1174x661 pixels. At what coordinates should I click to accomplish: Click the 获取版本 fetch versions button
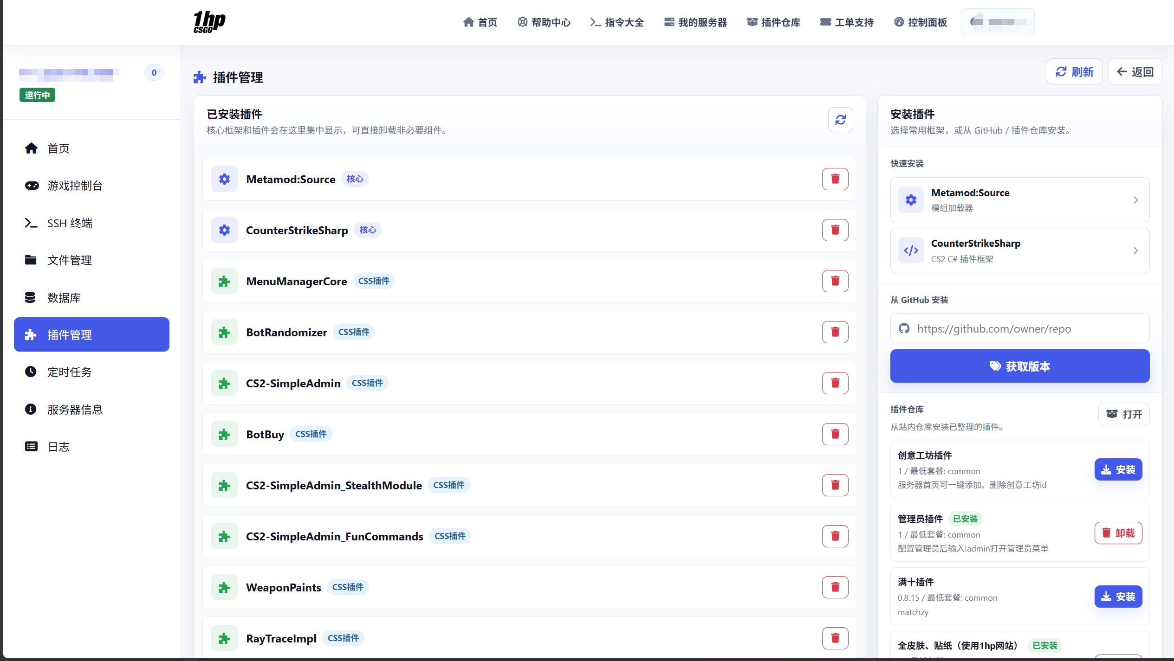(1020, 366)
